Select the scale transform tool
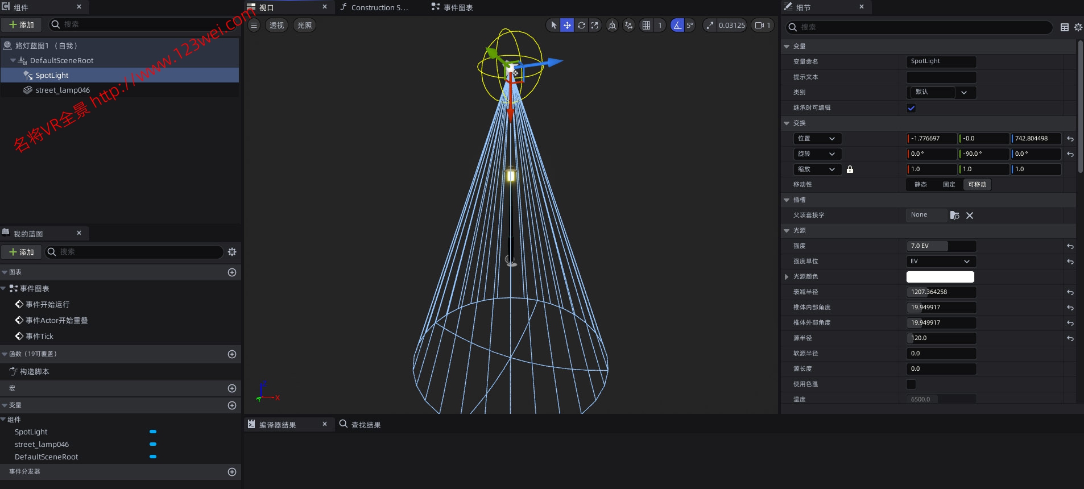The image size is (1084, 489). click(594, 25)
